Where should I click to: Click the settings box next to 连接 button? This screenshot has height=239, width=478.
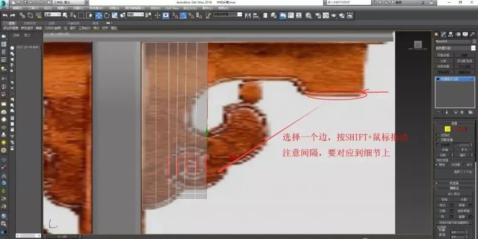pyautogui.click(x=471, y=217)
